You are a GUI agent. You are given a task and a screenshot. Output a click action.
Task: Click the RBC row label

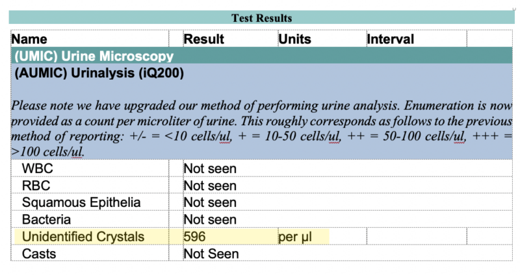pyautogui.click(x=36, y=185)
